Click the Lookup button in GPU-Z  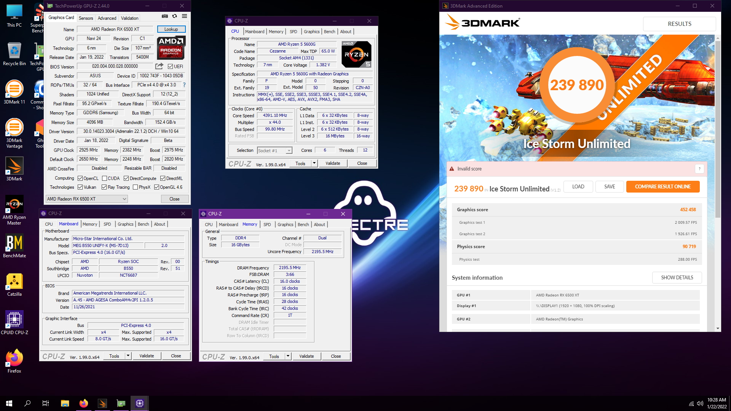pyautogui.click(x=171, y=29)
